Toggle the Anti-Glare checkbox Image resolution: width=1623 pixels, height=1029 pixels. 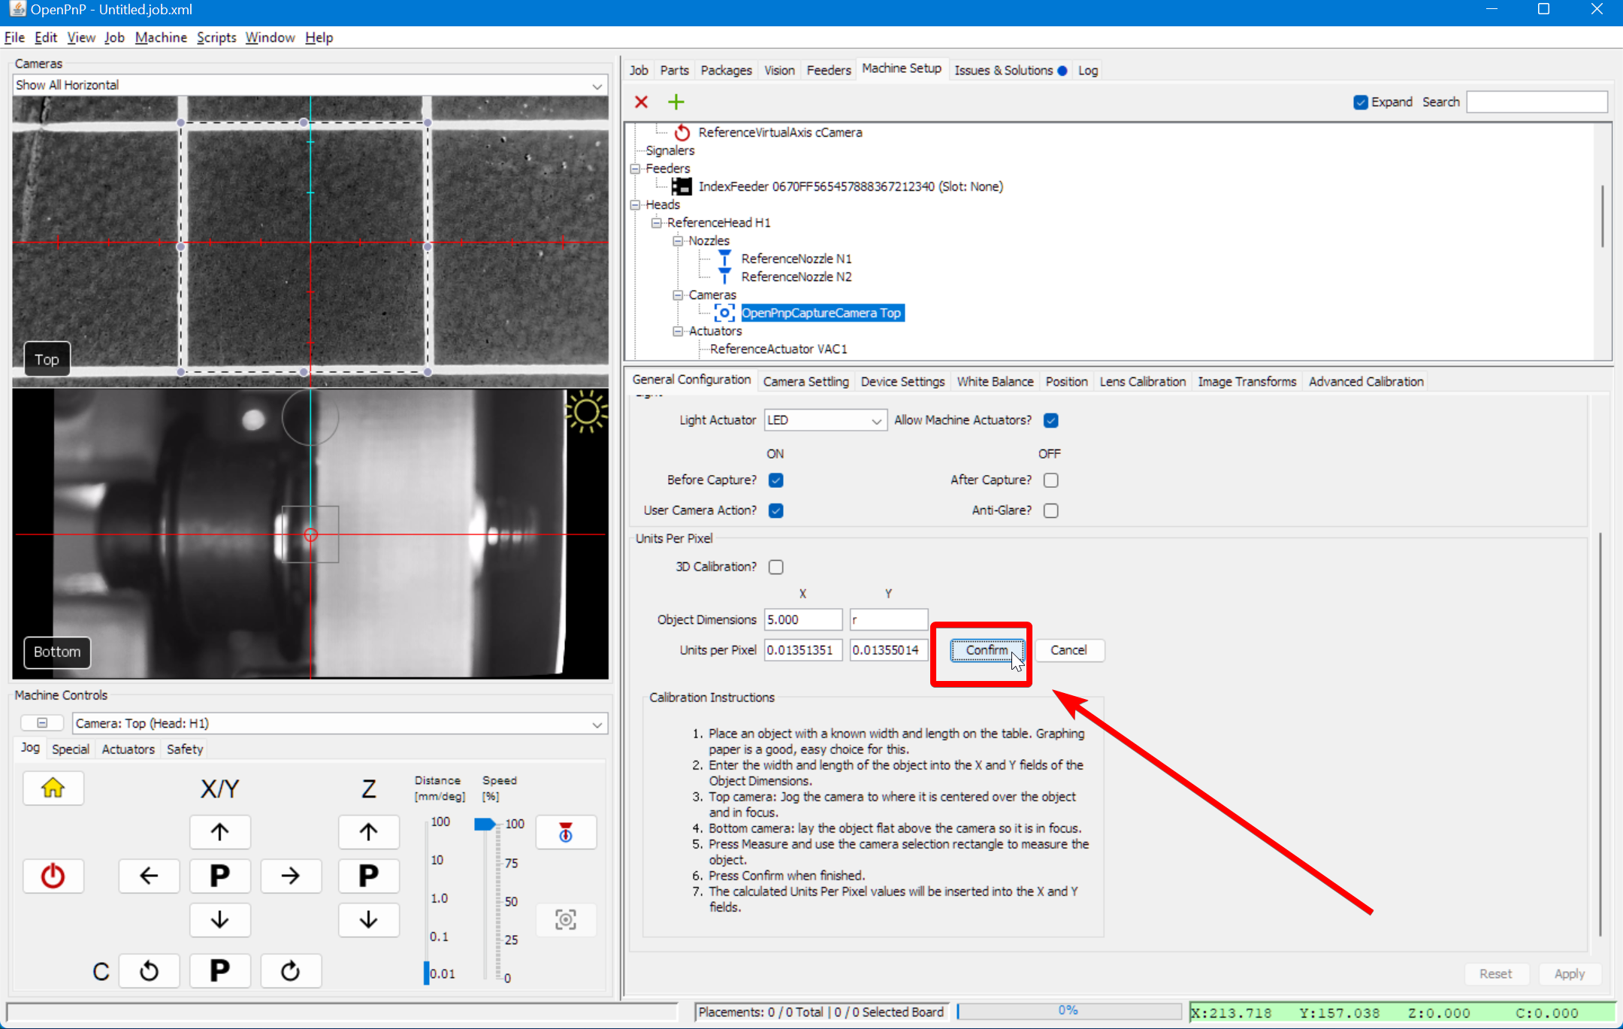(x=1050, y=510)
